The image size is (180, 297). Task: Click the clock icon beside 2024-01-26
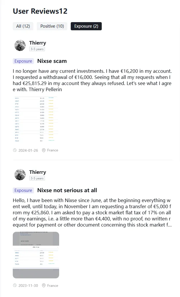pos(15,150)
